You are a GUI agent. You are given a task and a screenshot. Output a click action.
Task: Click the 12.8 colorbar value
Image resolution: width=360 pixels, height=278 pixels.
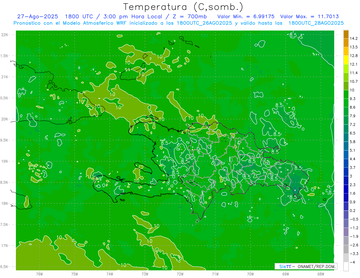pyautogui.click(x=354, y=56)
